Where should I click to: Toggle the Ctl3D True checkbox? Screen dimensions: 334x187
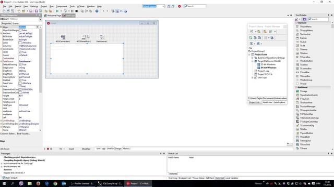20,52
